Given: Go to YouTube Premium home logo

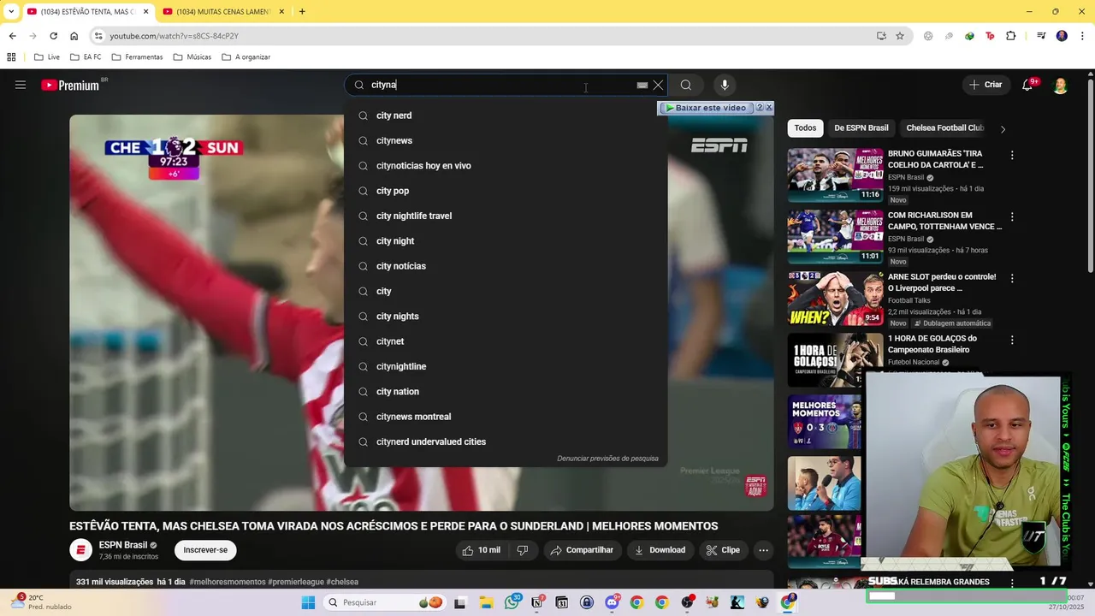Looking at the screenshot, I should pyautogui.click(x=70, y=85).
